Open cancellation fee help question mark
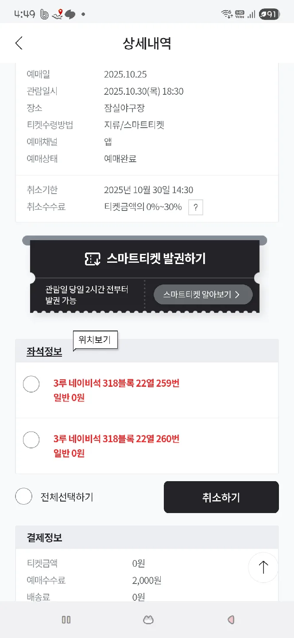294x638 pixels. [196, 207]
